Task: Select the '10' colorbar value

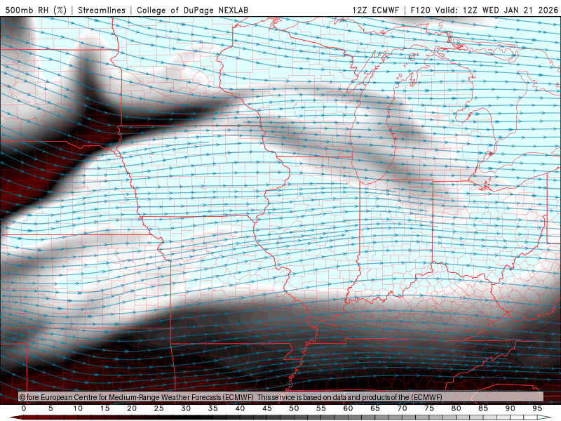Action: (x=78, y=408)
